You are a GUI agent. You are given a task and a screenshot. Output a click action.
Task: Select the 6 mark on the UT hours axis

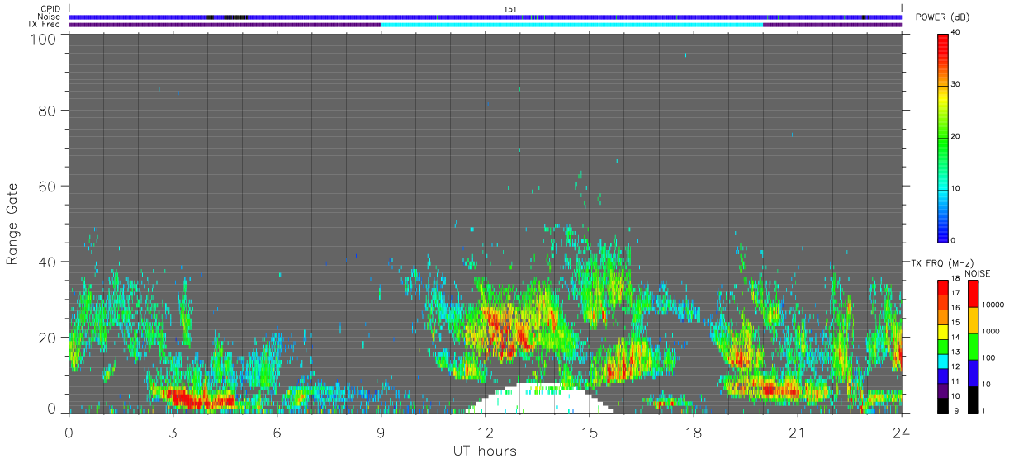point(277,432)
